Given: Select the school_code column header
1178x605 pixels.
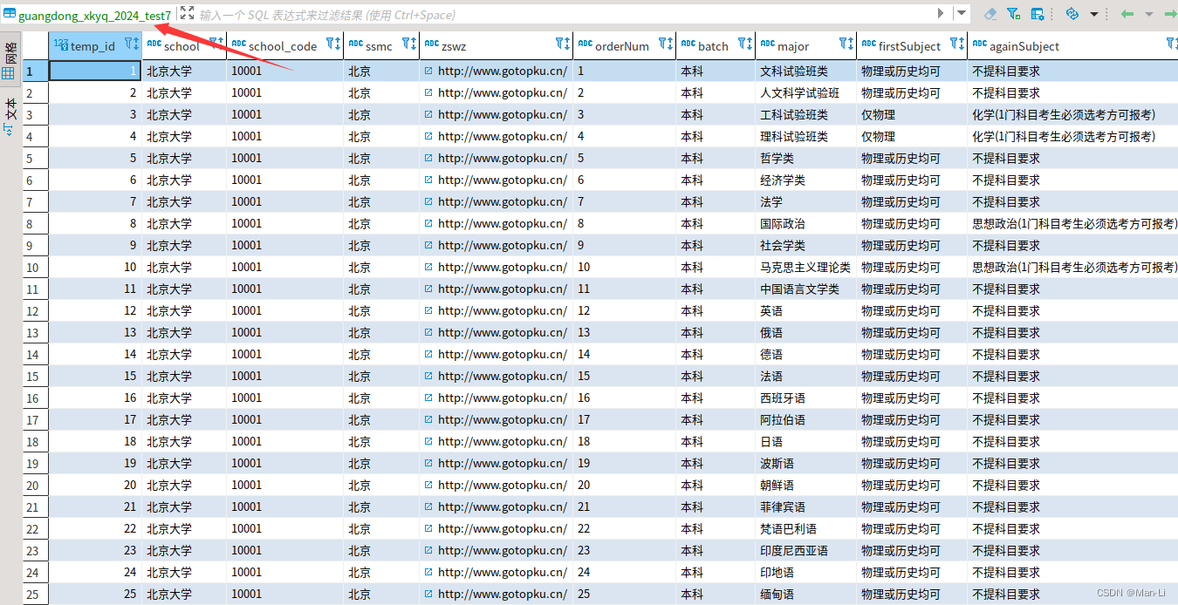Looking at the screenshot, I should (x=283, y=46).
